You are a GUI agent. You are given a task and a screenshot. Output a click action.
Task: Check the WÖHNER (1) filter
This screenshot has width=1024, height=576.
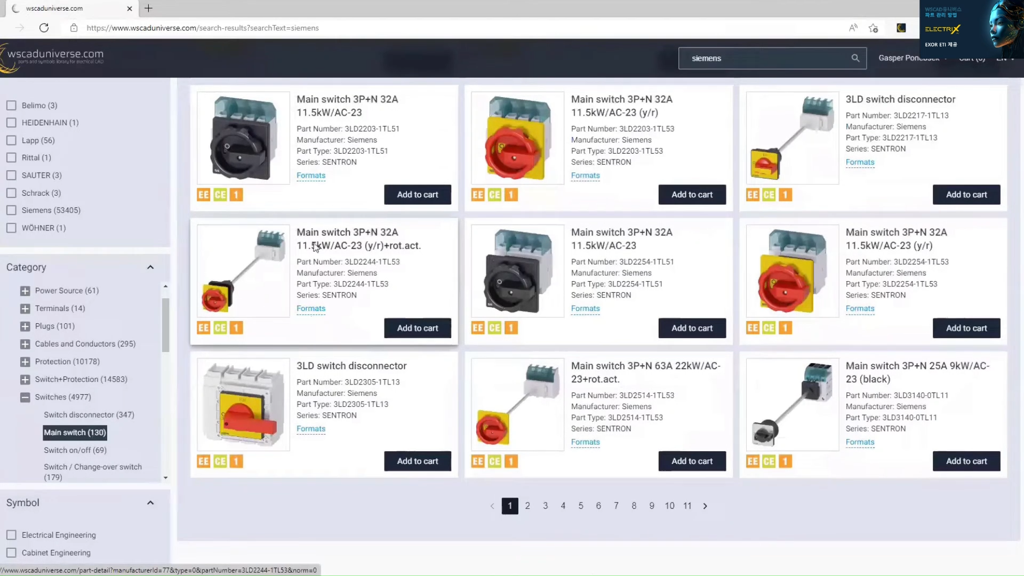point(11,228)
